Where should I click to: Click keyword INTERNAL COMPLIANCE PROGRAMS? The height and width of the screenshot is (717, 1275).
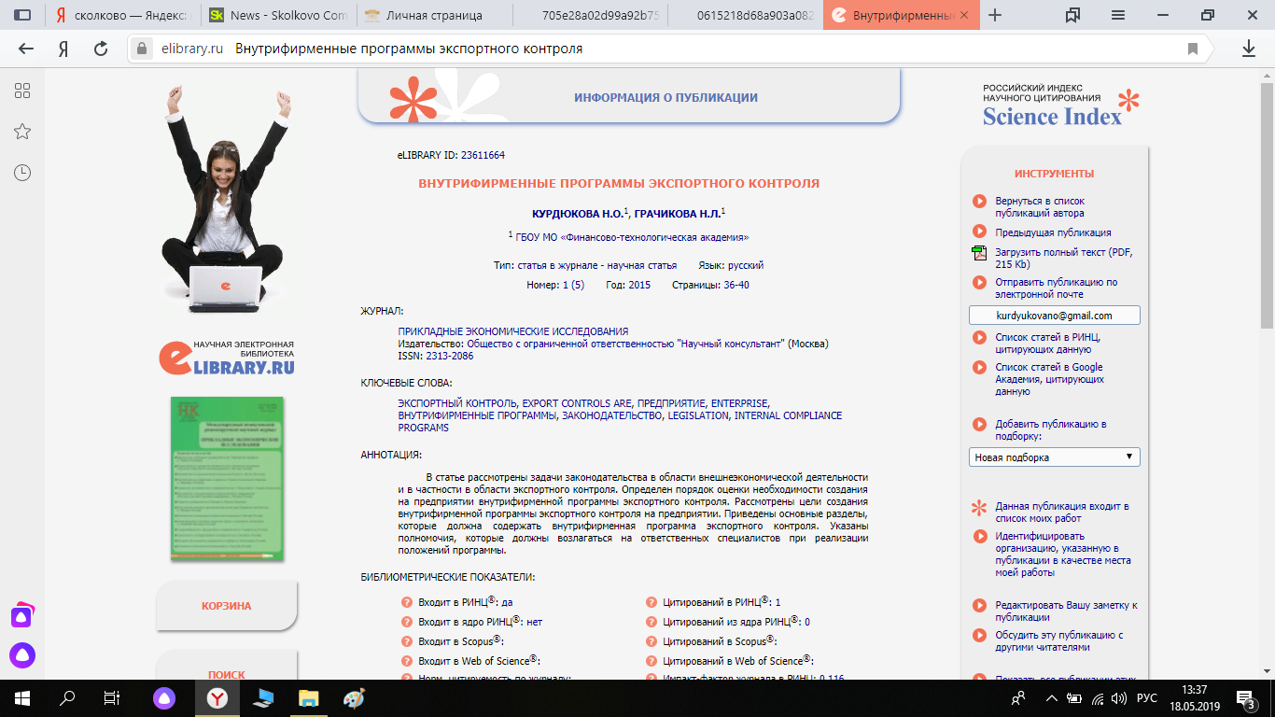point(620,422)
